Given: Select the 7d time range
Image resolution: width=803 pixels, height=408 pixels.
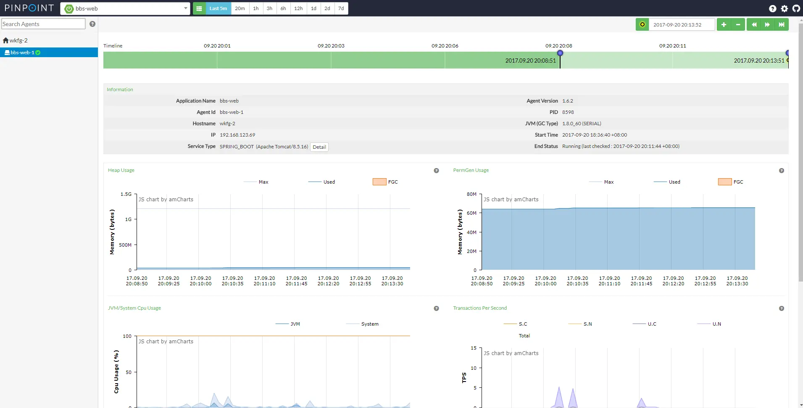Looking at the screenshot, I should [341, 8].
